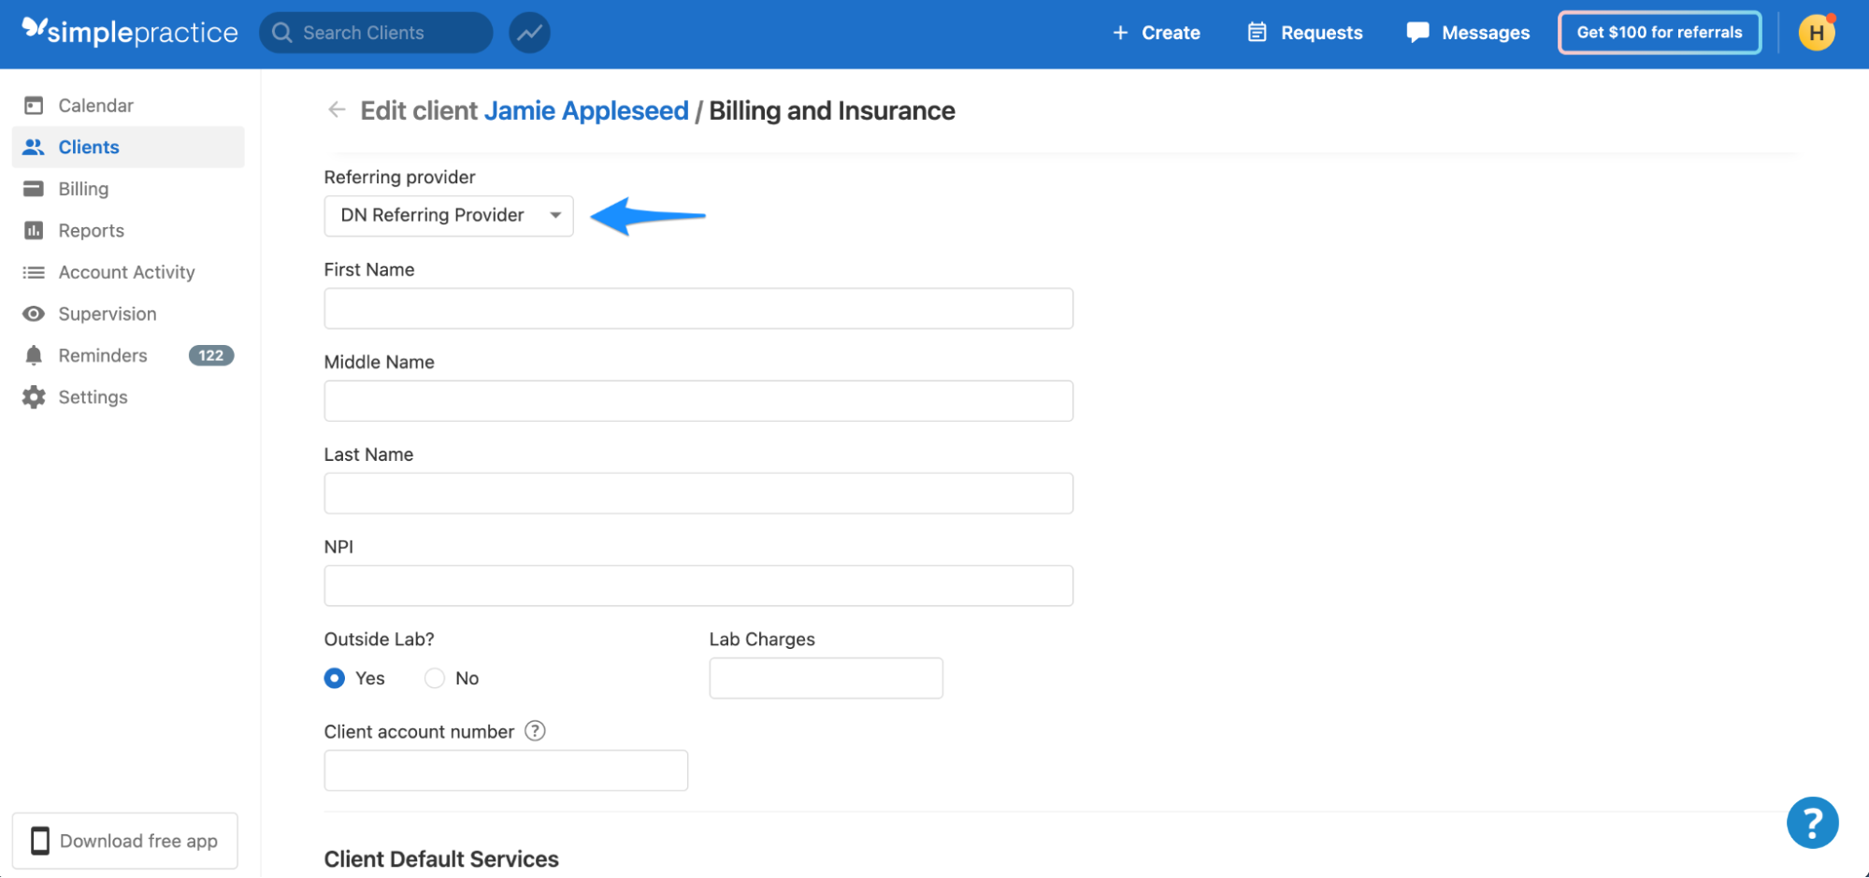The height and width of the screenshot is (878, 1869).
Task: Click the Supervision eye icon
Action: tap(34, 314)
